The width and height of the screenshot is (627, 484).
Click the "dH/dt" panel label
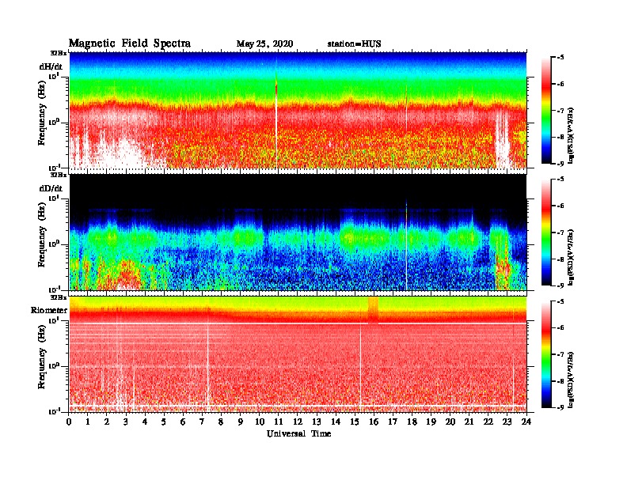click(51, 66)
